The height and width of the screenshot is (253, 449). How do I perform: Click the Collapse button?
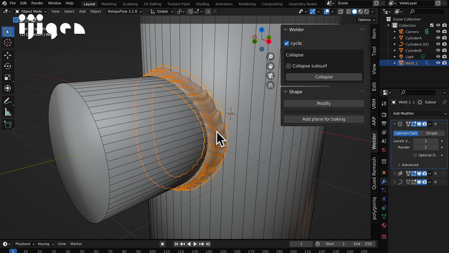323,77
